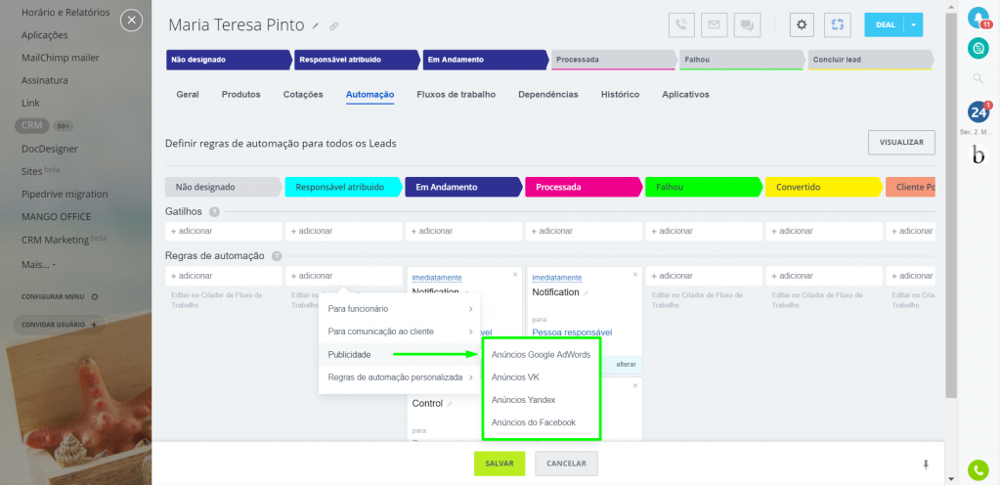Remove the Processada Notification rule
The width and height of the screenshot is (1000, 485).
(x=635, y=275)
